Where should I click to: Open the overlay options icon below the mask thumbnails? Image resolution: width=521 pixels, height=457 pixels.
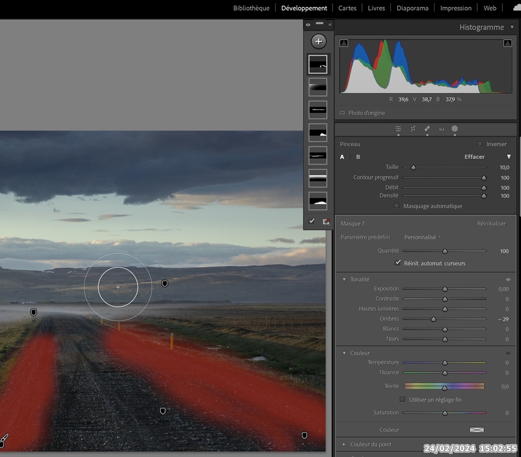(326, 222)
